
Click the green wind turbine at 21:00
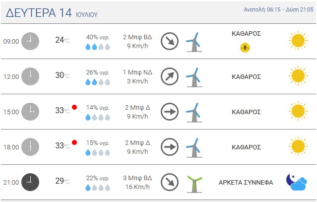[194, 184]
